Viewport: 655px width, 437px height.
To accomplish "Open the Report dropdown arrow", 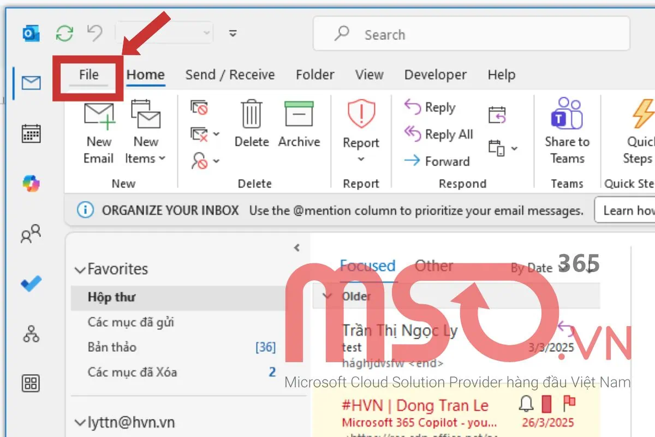I will pos(360,158).
